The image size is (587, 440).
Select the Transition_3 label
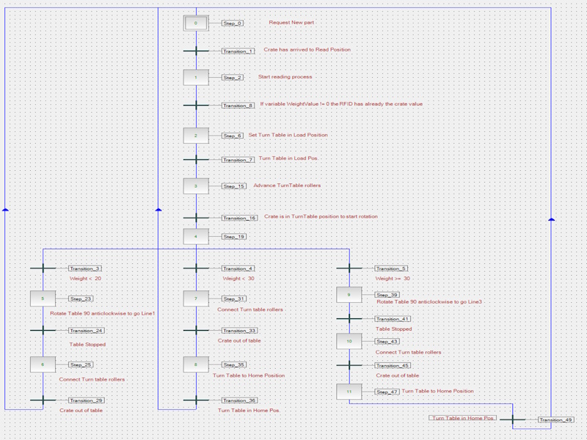coord(86,268)
